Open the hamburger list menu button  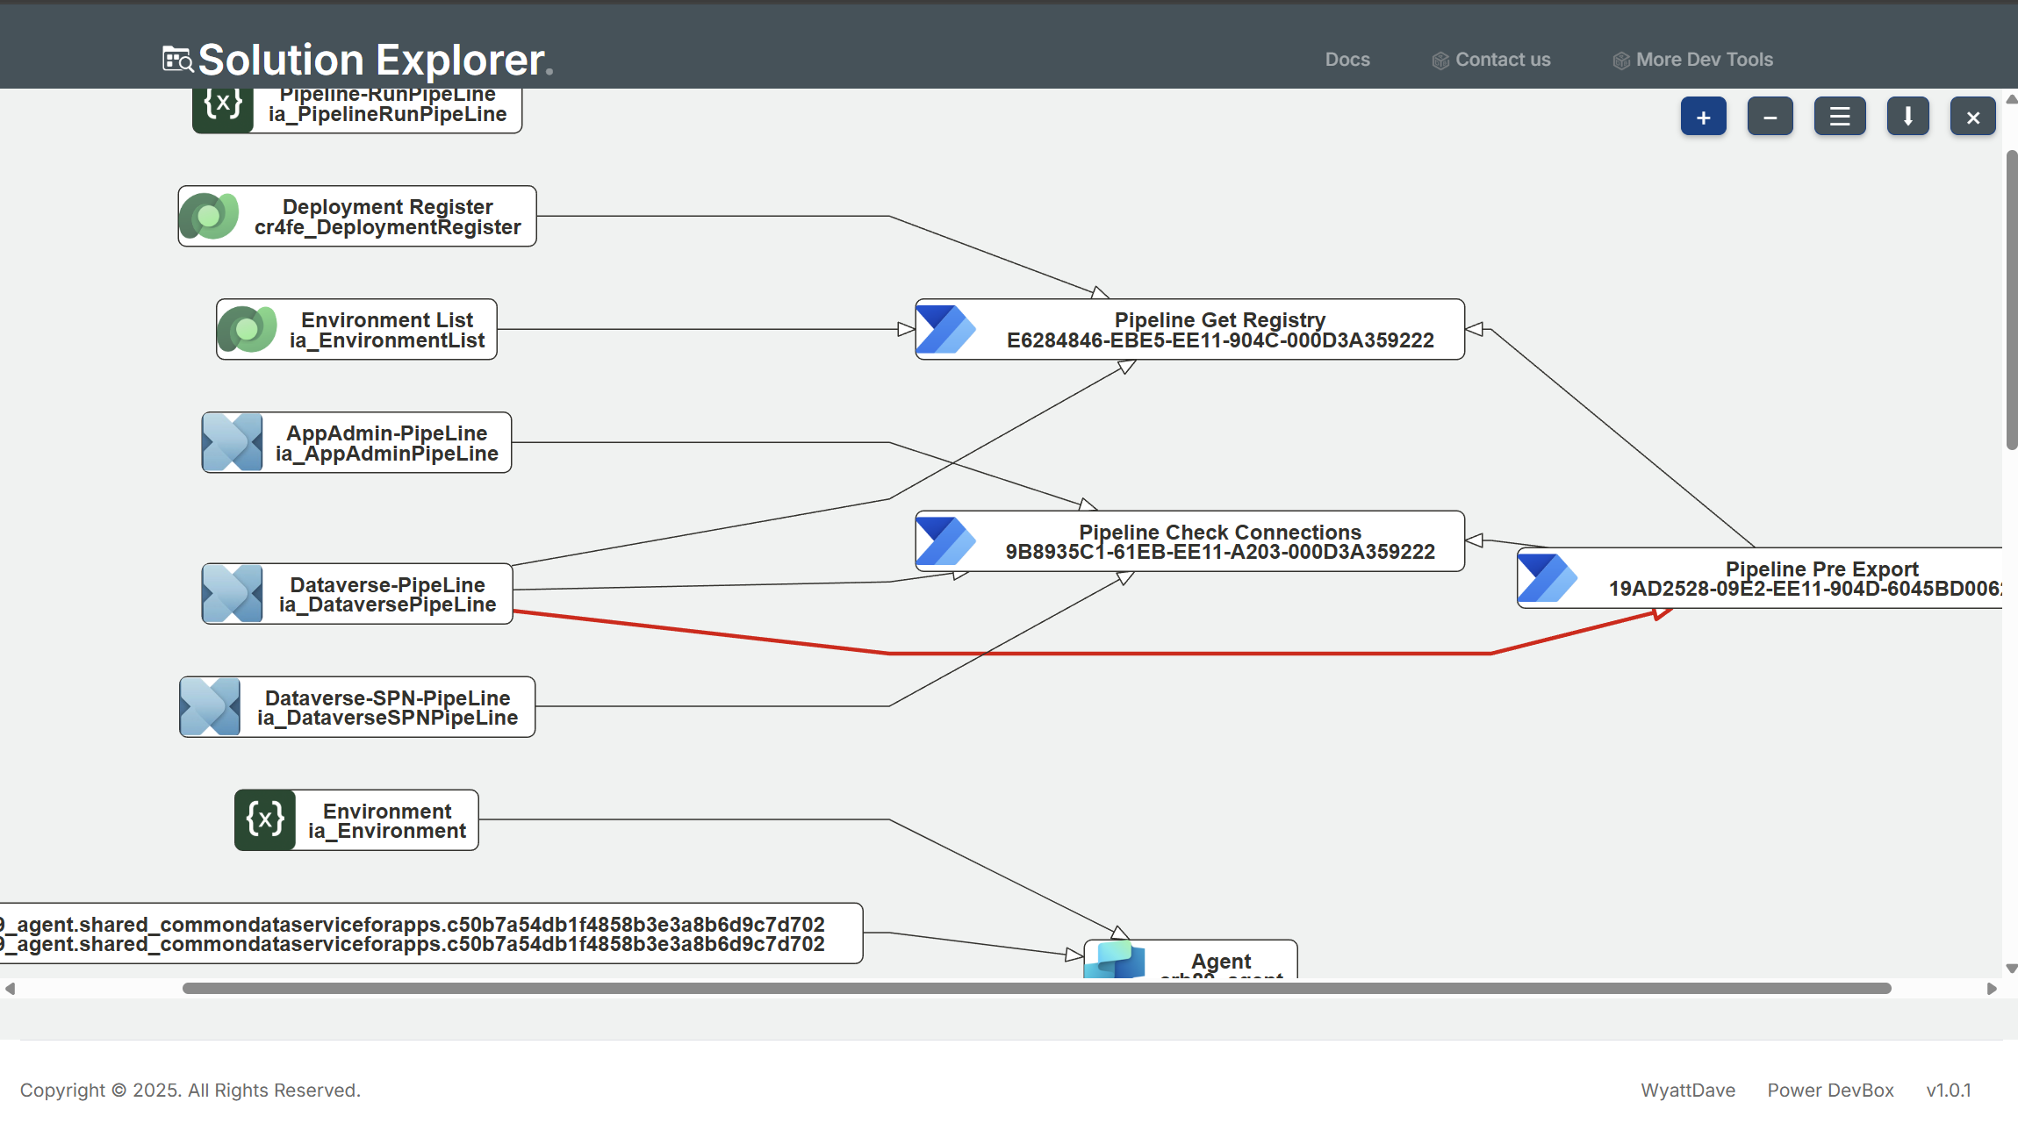(1839, 117)
